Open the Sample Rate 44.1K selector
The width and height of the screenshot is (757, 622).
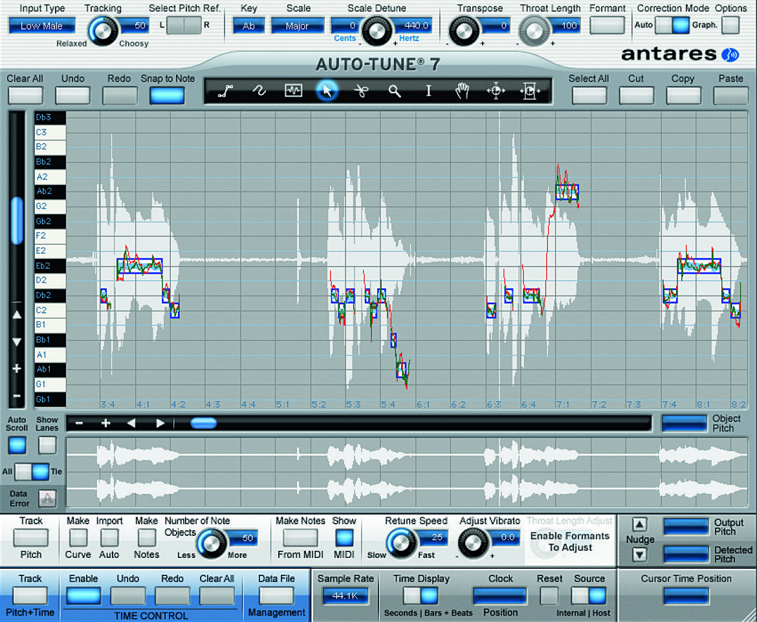(x=346, y=596)
